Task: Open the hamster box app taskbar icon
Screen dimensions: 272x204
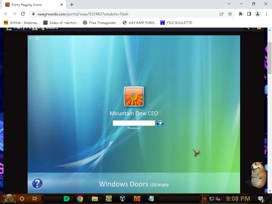Action: tap(109, 199)
